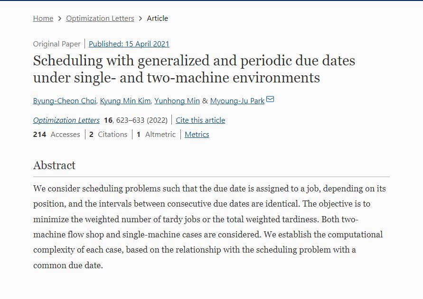Open the italic Optimization Letters journal link

click(66, 120)
